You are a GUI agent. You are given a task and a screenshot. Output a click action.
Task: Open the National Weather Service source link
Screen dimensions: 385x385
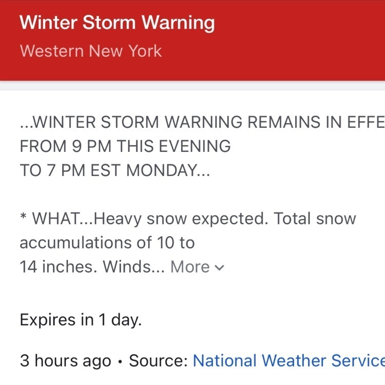point(288,361)
